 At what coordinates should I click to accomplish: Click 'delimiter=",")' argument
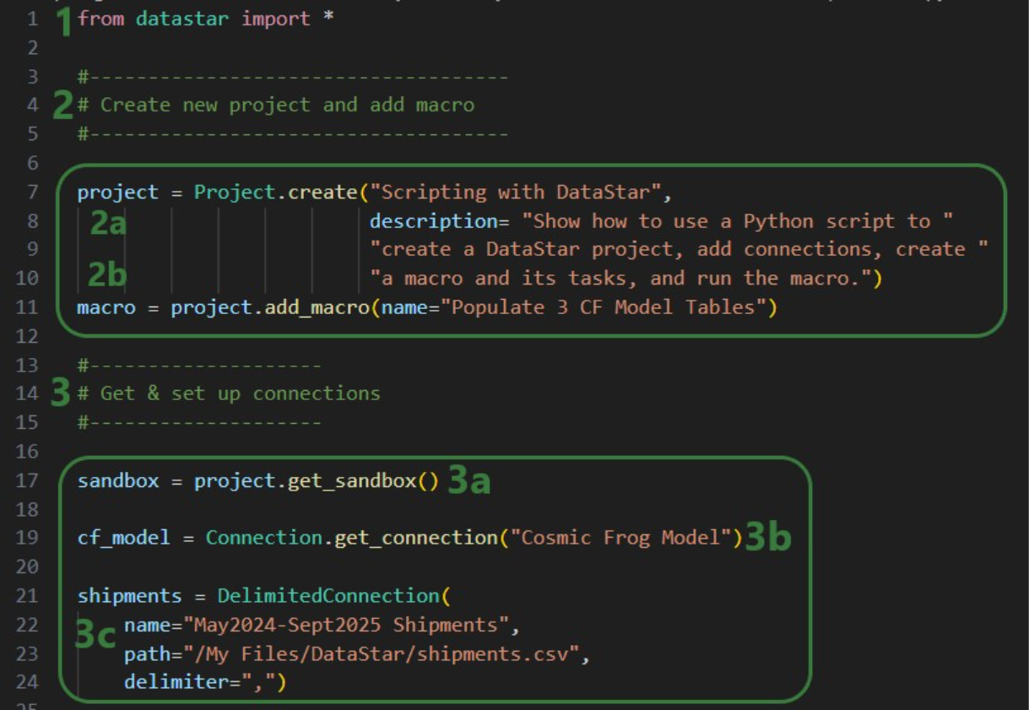[205, 682]
